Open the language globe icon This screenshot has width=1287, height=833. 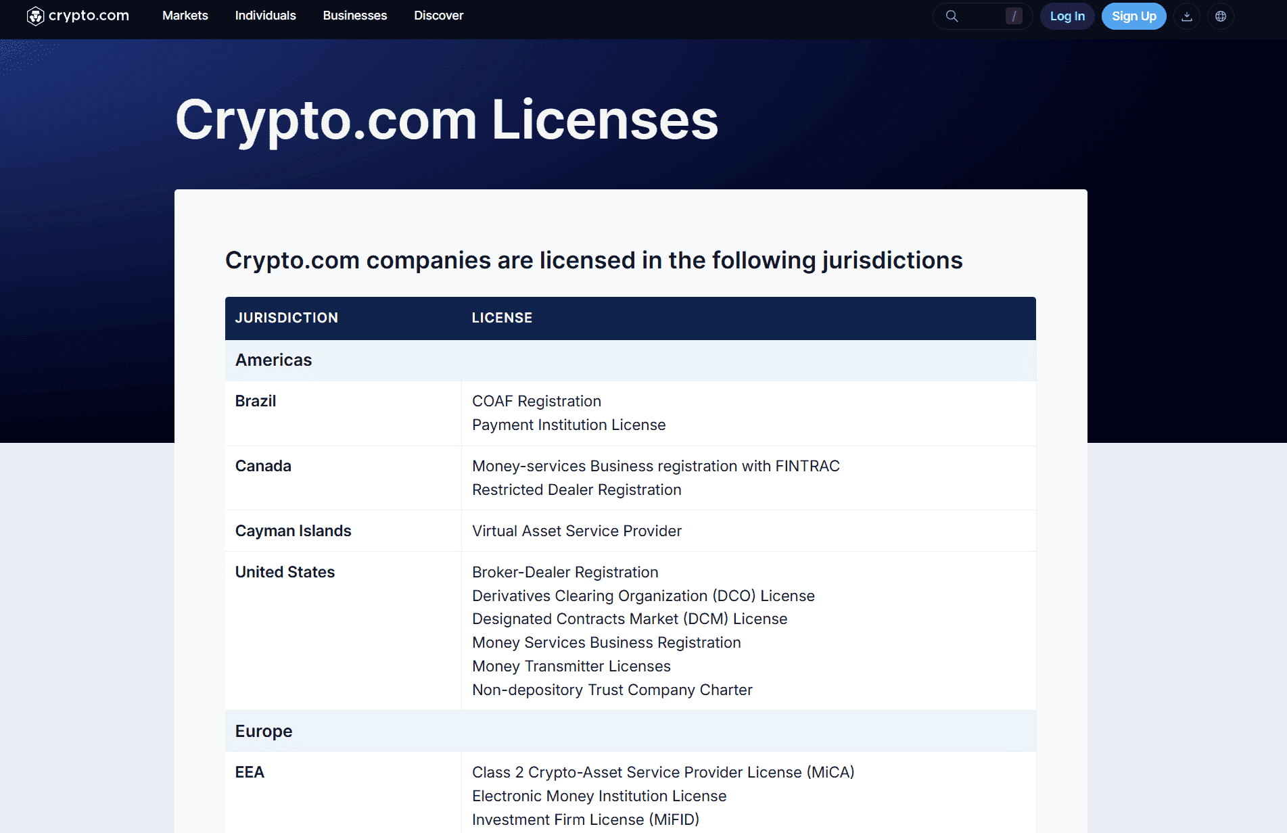point(1220,16)
